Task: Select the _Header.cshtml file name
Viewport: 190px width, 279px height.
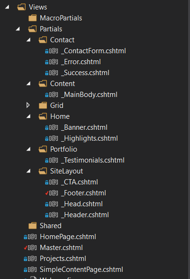Action: [x=85, y=215]
